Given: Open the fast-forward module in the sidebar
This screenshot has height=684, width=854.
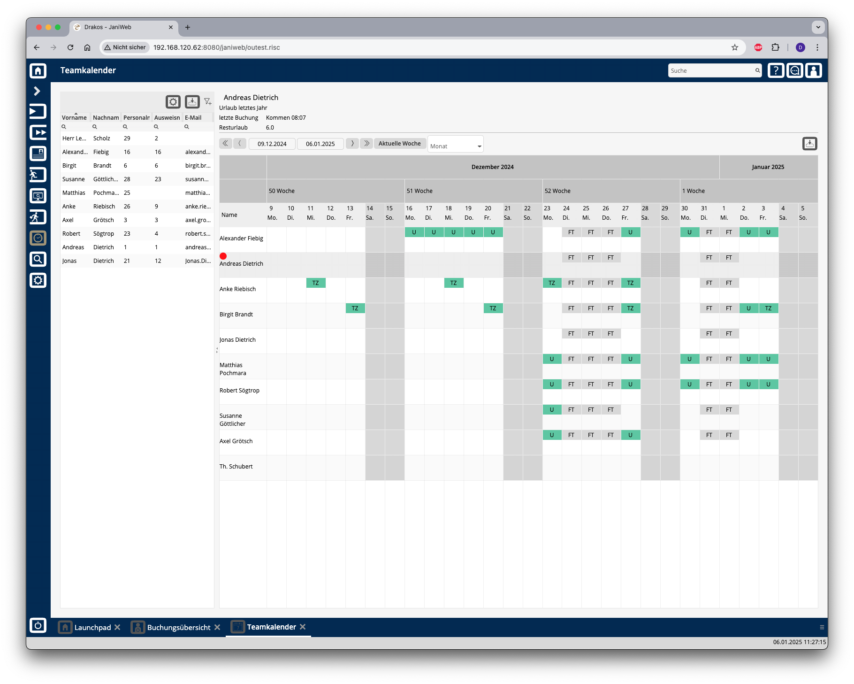Looking at the screenshot, I should click(x=38, y=132).
